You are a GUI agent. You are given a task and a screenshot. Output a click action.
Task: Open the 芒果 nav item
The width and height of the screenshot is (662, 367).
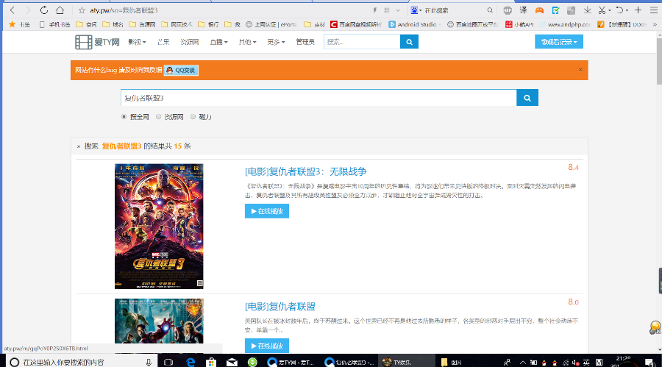coord(163,42)
